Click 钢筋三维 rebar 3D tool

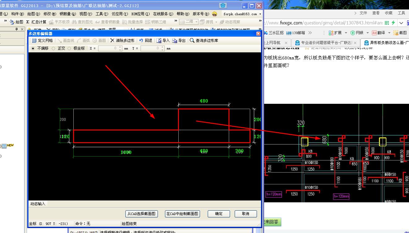pos(156,22)
